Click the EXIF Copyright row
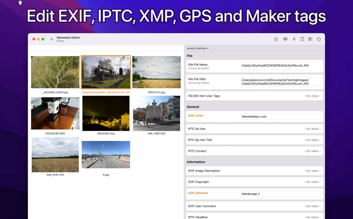This screenshot has width=353, height=219. (x=254, y=182)
